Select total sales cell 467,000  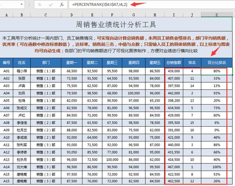(174, 166)
